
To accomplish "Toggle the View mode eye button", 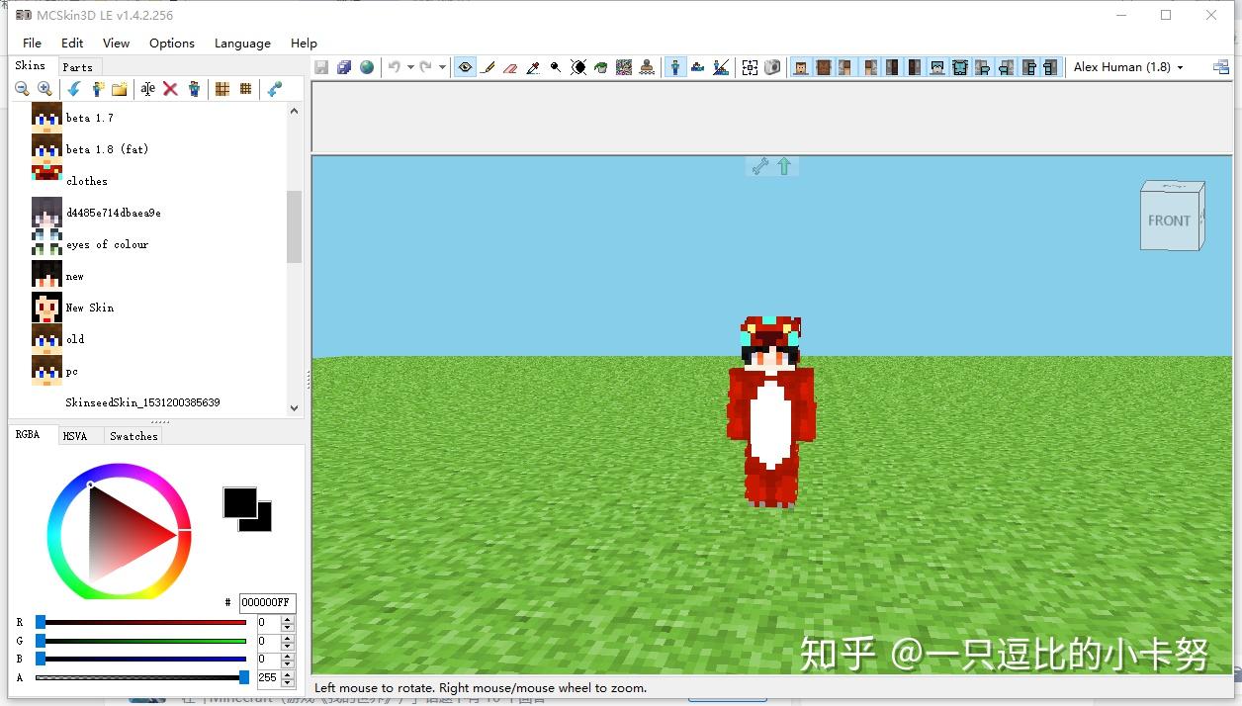I will [465, 67].
